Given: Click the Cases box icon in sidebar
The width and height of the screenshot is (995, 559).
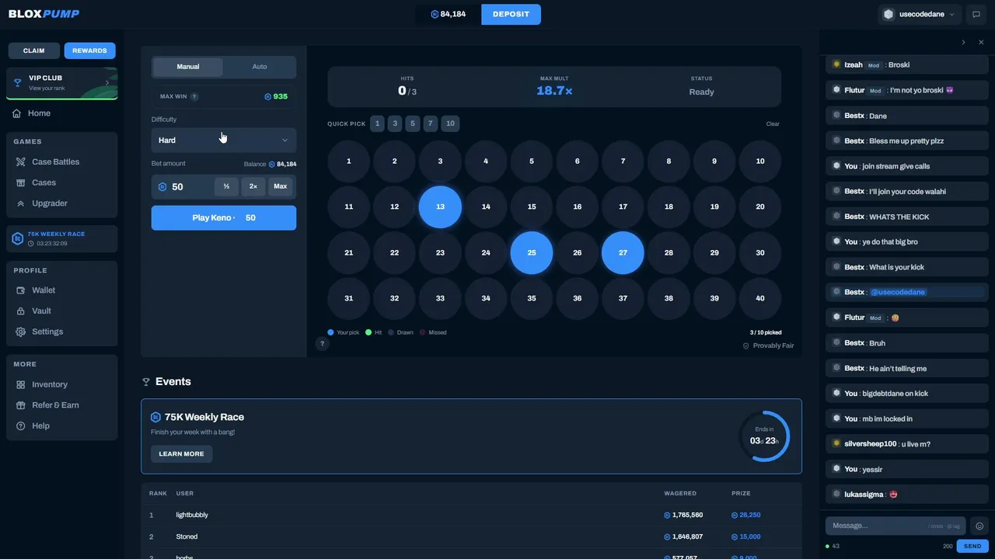Looking at the screenshot, I should pos(21,182).
